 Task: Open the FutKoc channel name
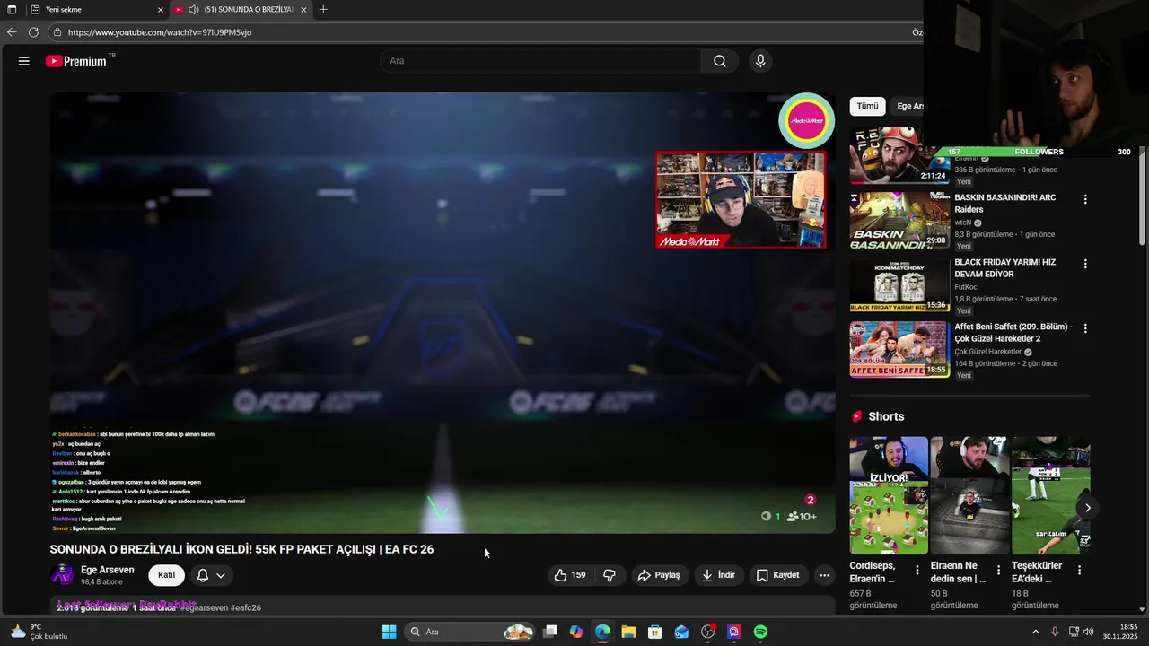(968, 287)
